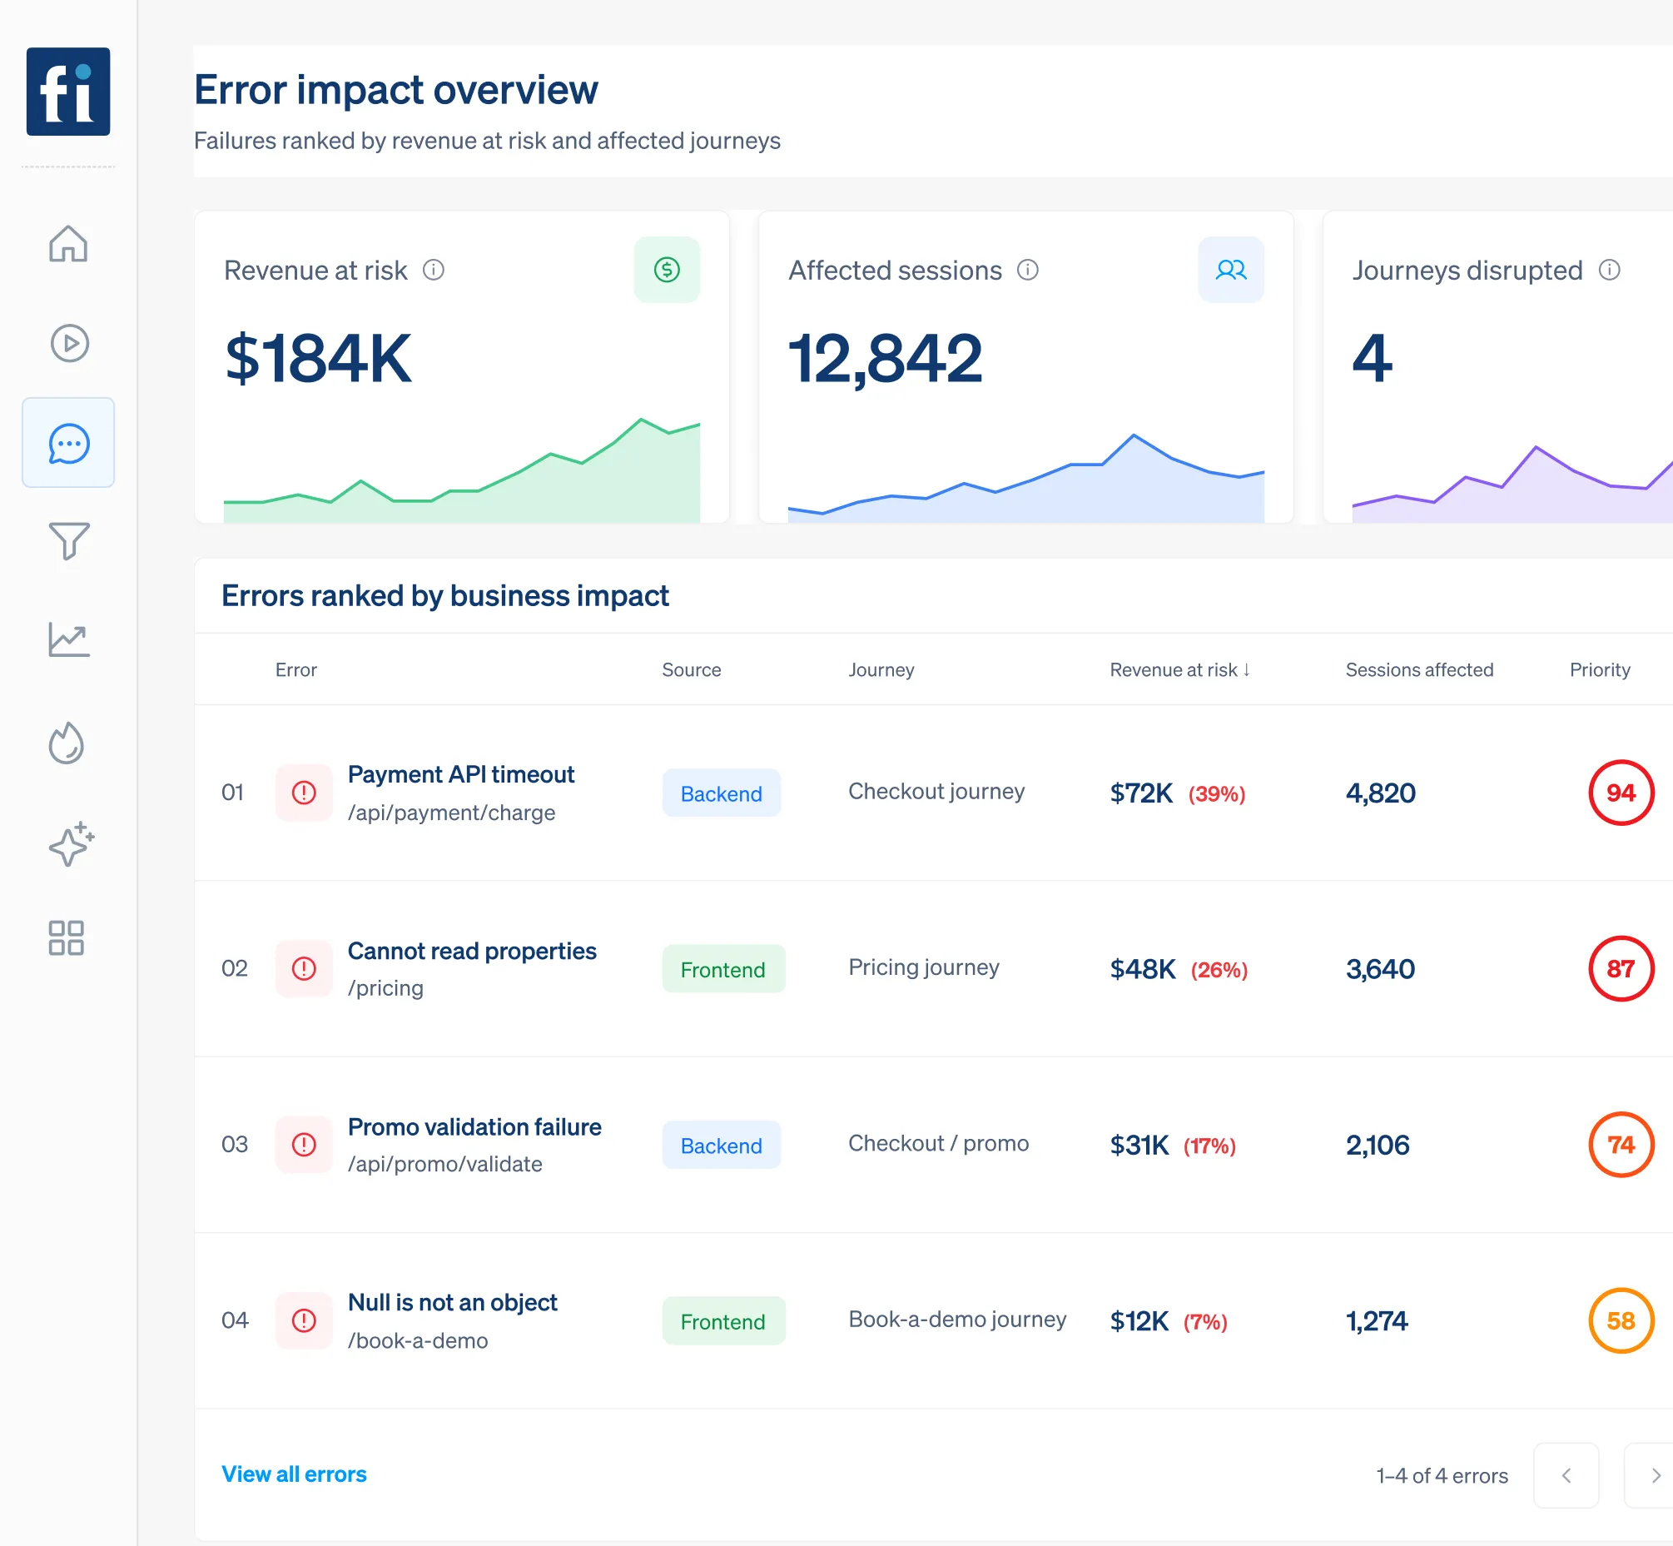Viewport: 1673px width, 1546px height.
Task: Open the grid apps sidebar icon
Action: point(66,937)
